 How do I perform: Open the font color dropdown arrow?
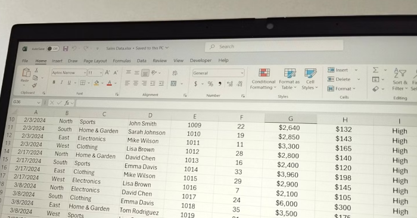[x=116, y=83]
